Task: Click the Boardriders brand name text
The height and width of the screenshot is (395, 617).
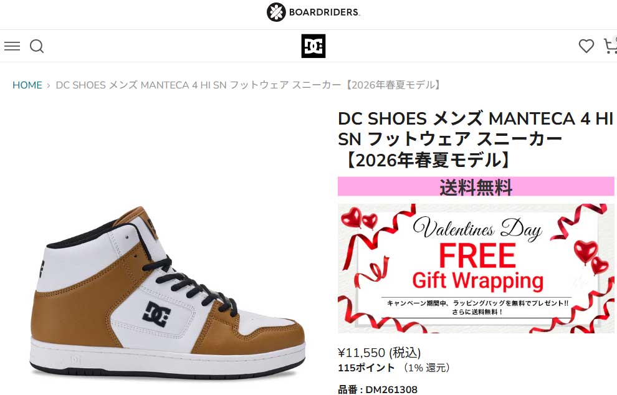Action: click(324, 12)
